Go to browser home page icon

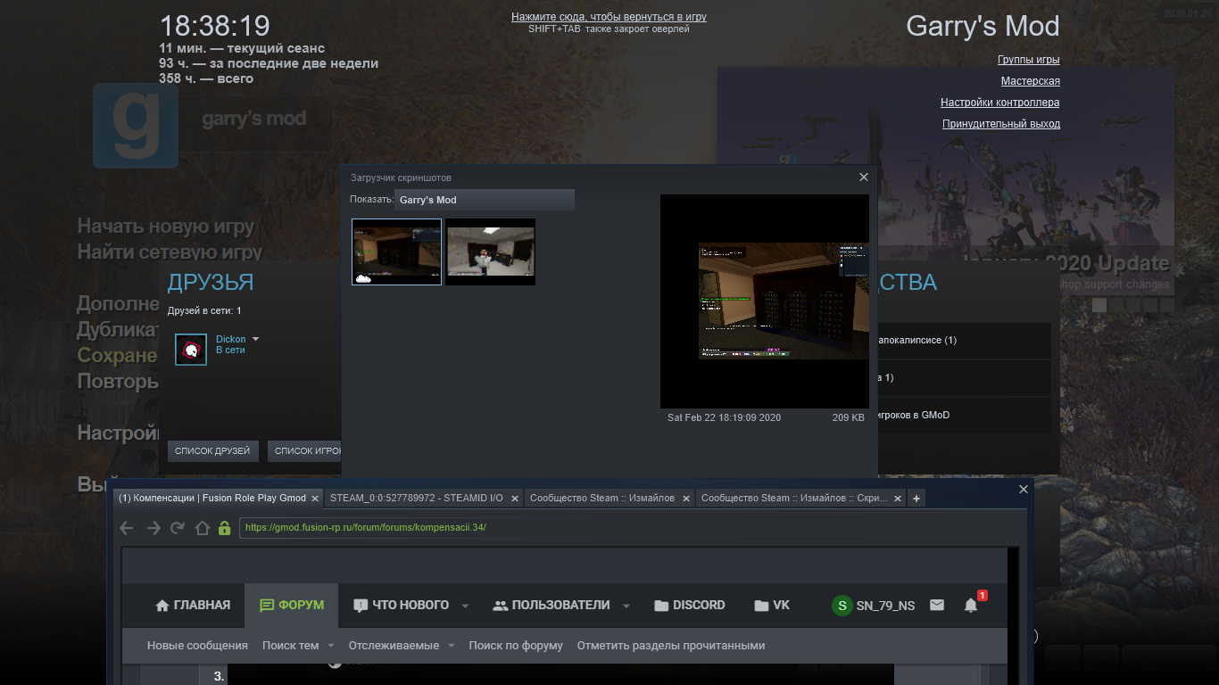click(203, 528)
